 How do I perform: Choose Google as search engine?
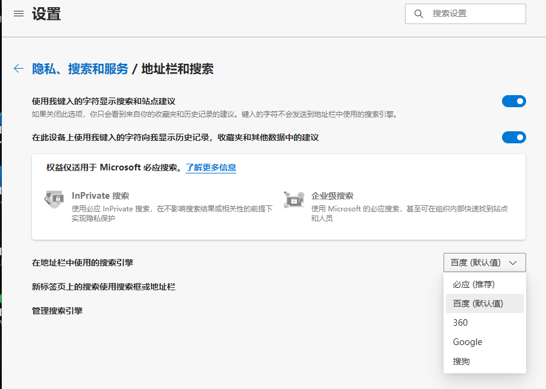tap(485, 342)
